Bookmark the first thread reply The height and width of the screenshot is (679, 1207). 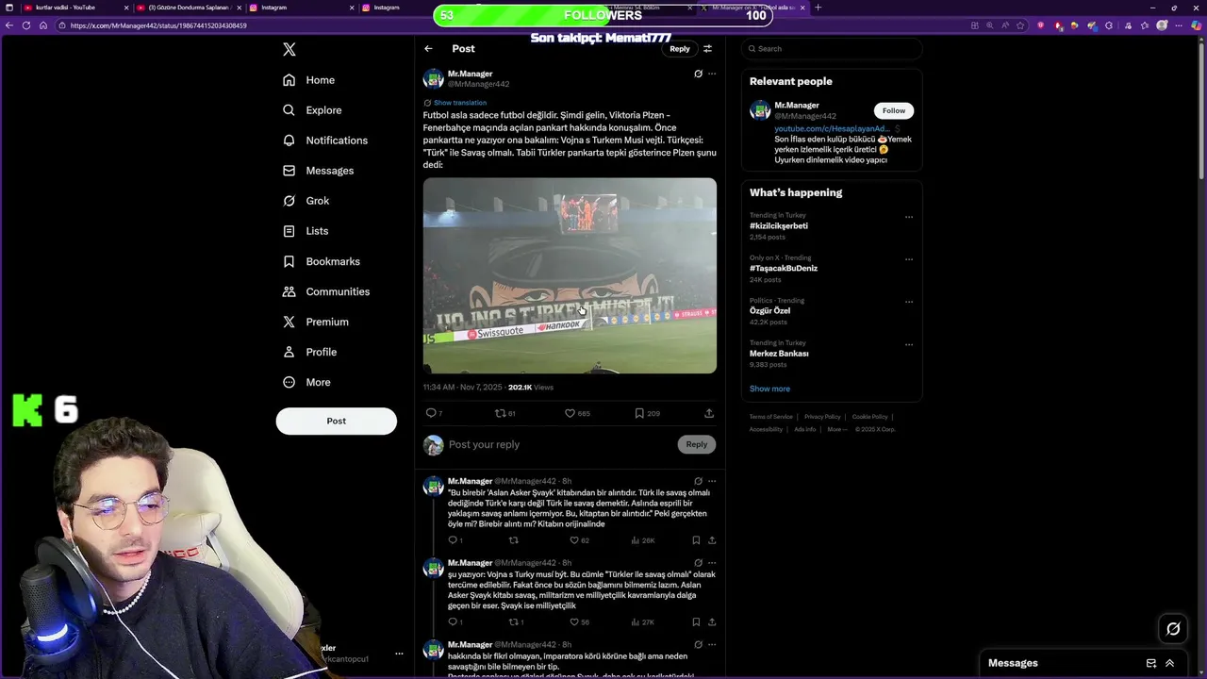pos(696,540)
